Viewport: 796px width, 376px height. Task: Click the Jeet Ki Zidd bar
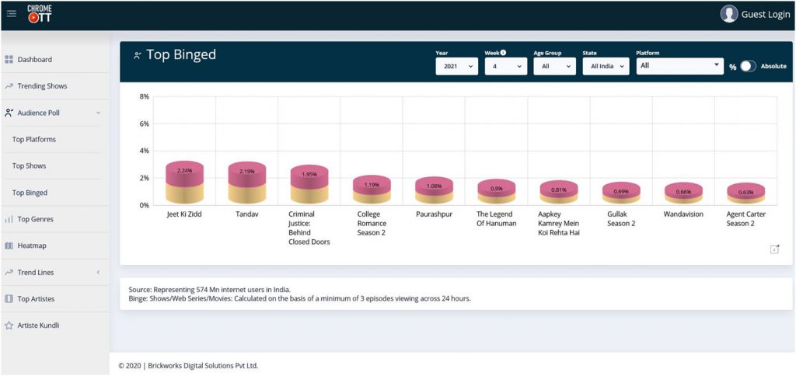coord(184,184)
